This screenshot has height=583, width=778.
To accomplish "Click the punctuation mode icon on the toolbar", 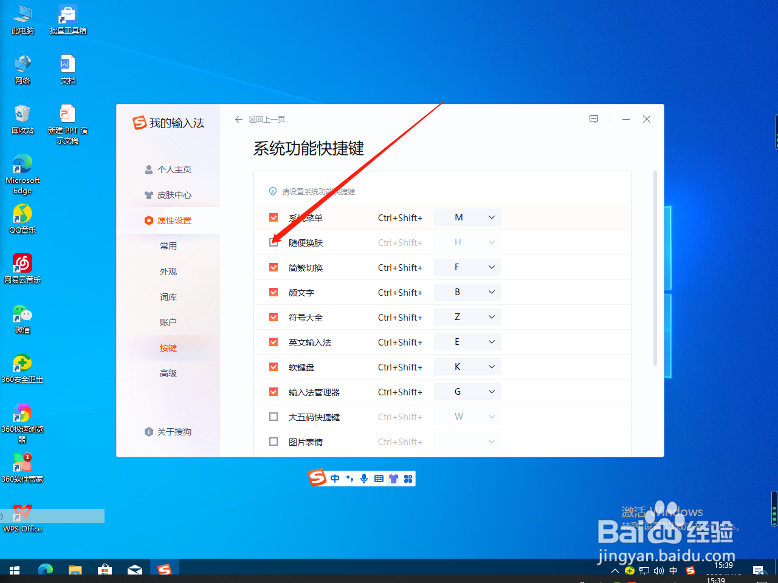I will pos(349,479).
